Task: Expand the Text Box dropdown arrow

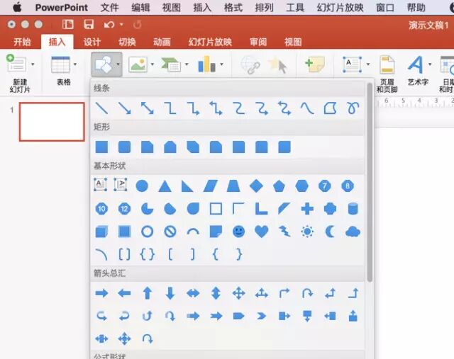Action: tap(368, 64)
